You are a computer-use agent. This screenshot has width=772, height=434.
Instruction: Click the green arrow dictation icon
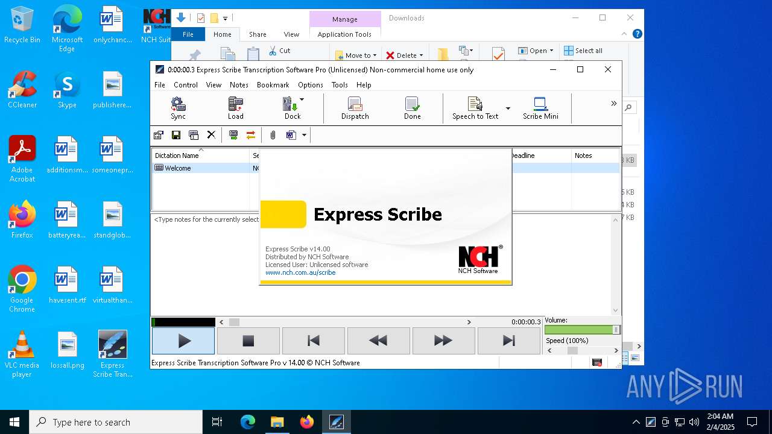pyautogui.click(x=233, y=135)
